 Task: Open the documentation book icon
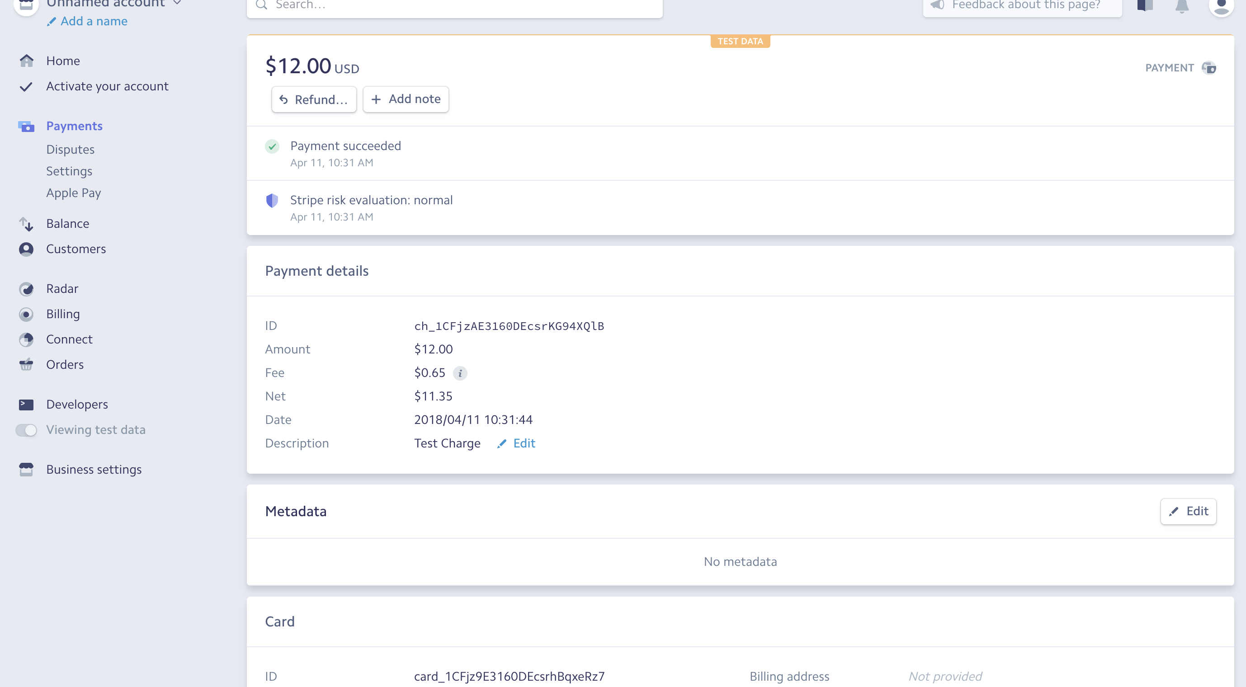pyautogui.click(x=1145, y=6)
